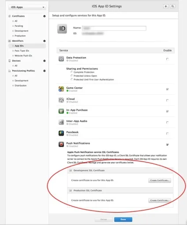
Task: Click the search magnifier icon in header
Action: click(172, 6)
